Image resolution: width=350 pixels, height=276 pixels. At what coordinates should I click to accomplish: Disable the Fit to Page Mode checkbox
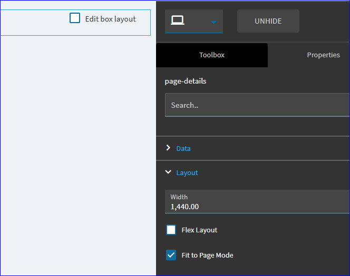coord(171,255)
